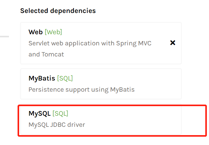
Task: Click the bold "Web" dependency title
Action: point(35,32)
